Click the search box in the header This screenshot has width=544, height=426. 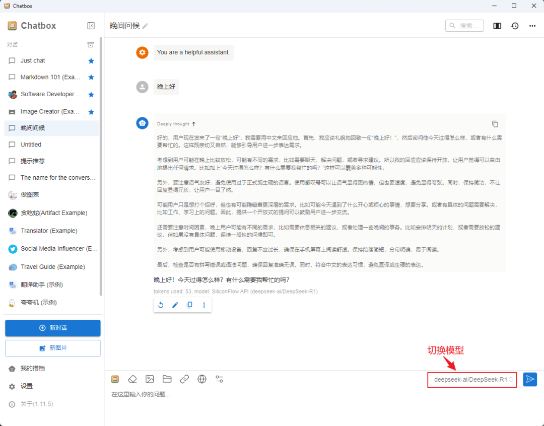(464, 26)
